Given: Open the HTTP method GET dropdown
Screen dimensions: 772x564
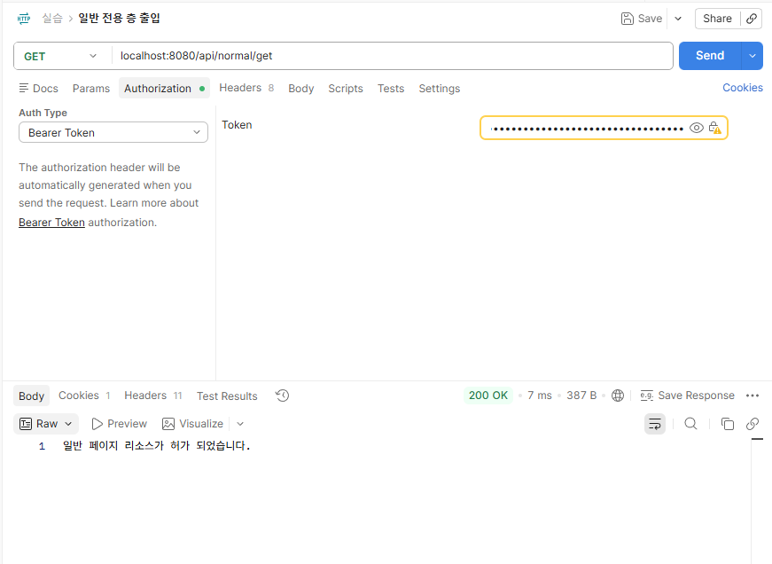Looking at the screenshot, I should [x=61, y=56].
